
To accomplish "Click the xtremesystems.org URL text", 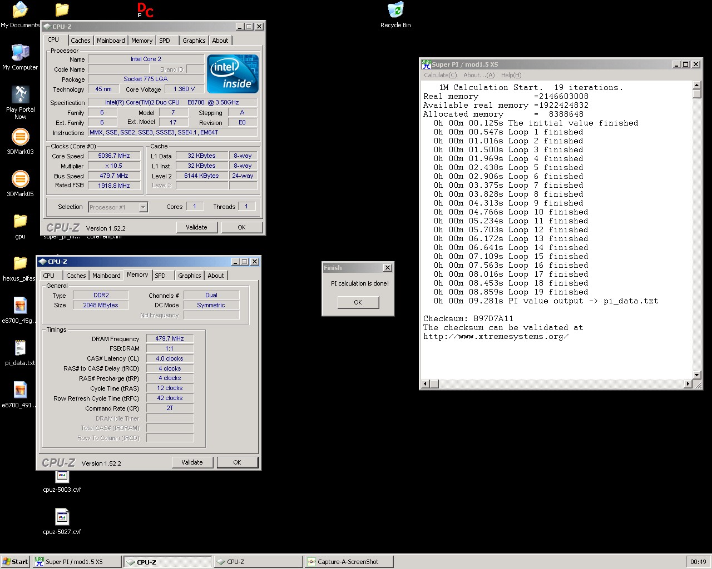I will tap(496, 337).
